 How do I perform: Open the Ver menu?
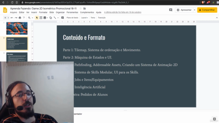pyautogui.click(x=28, y=12)
